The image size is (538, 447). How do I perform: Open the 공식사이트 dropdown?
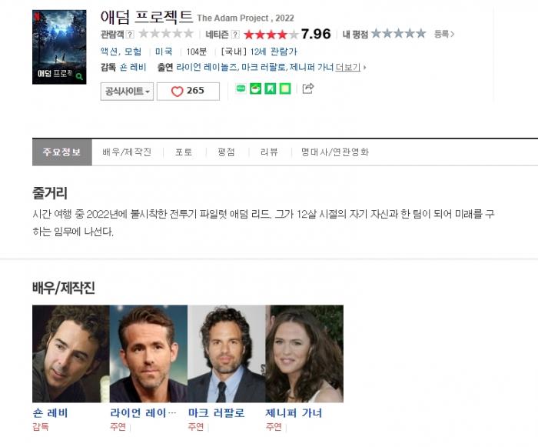click(x=127, y=92)
